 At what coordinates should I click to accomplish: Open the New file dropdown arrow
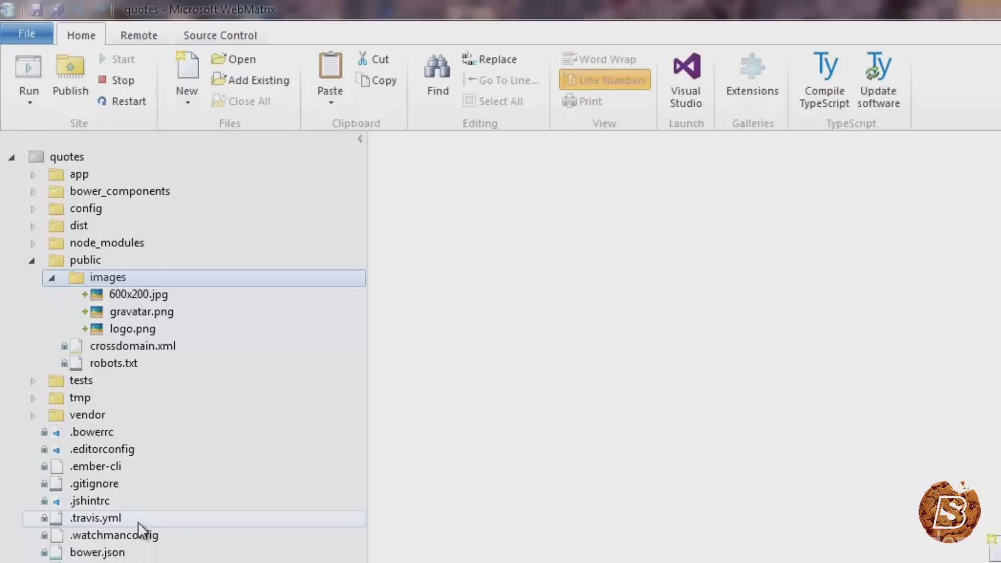point(188,103)
